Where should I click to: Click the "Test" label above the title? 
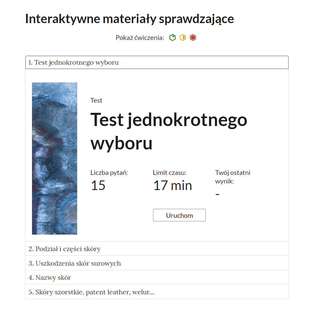(96, 100)
